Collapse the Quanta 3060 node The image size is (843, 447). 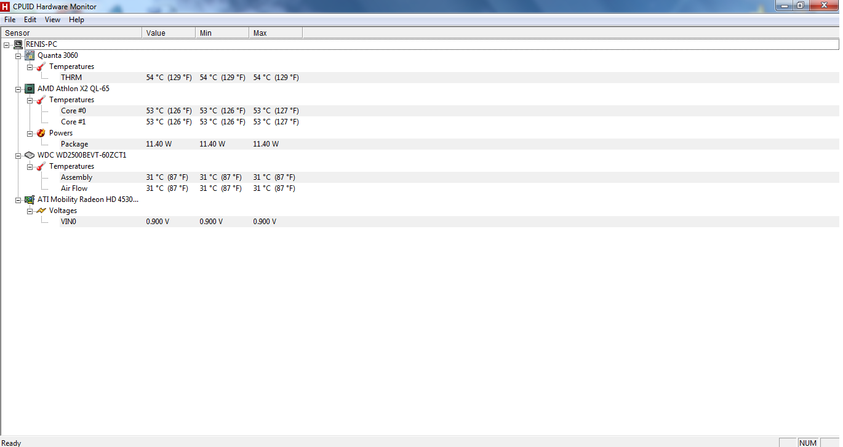tap(18, 55)
